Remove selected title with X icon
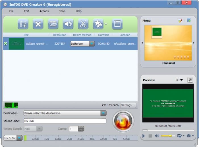Viewport: 199px width, 147px height. (x=38, y=24)
